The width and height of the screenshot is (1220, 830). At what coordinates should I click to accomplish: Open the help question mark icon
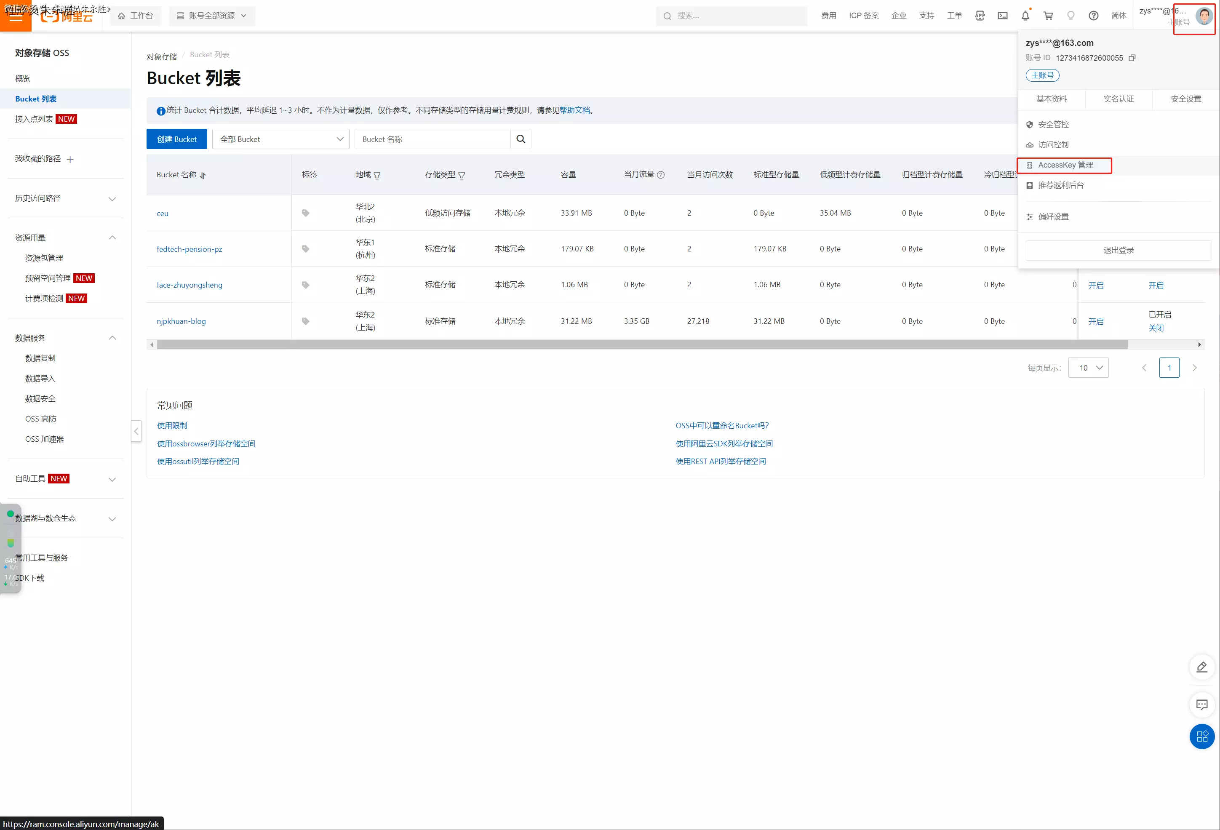pyautogui.click(x=1094, y=16)
